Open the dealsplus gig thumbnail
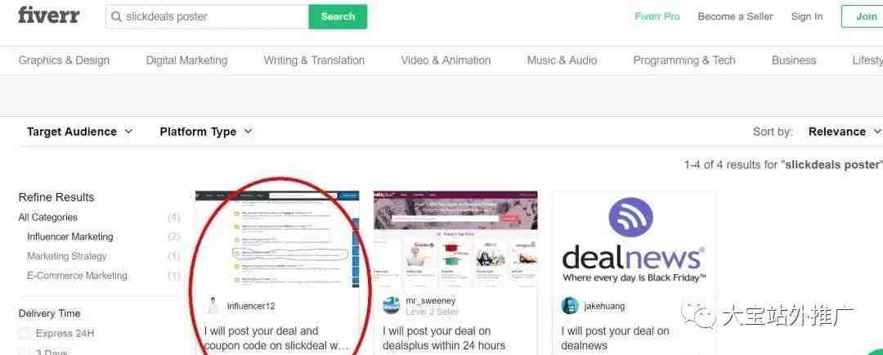The image size is (883, 355). (455, 239)
